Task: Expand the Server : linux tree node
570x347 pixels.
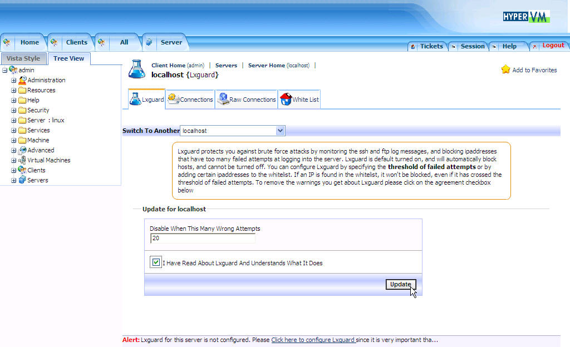Action: pos(13,120)
